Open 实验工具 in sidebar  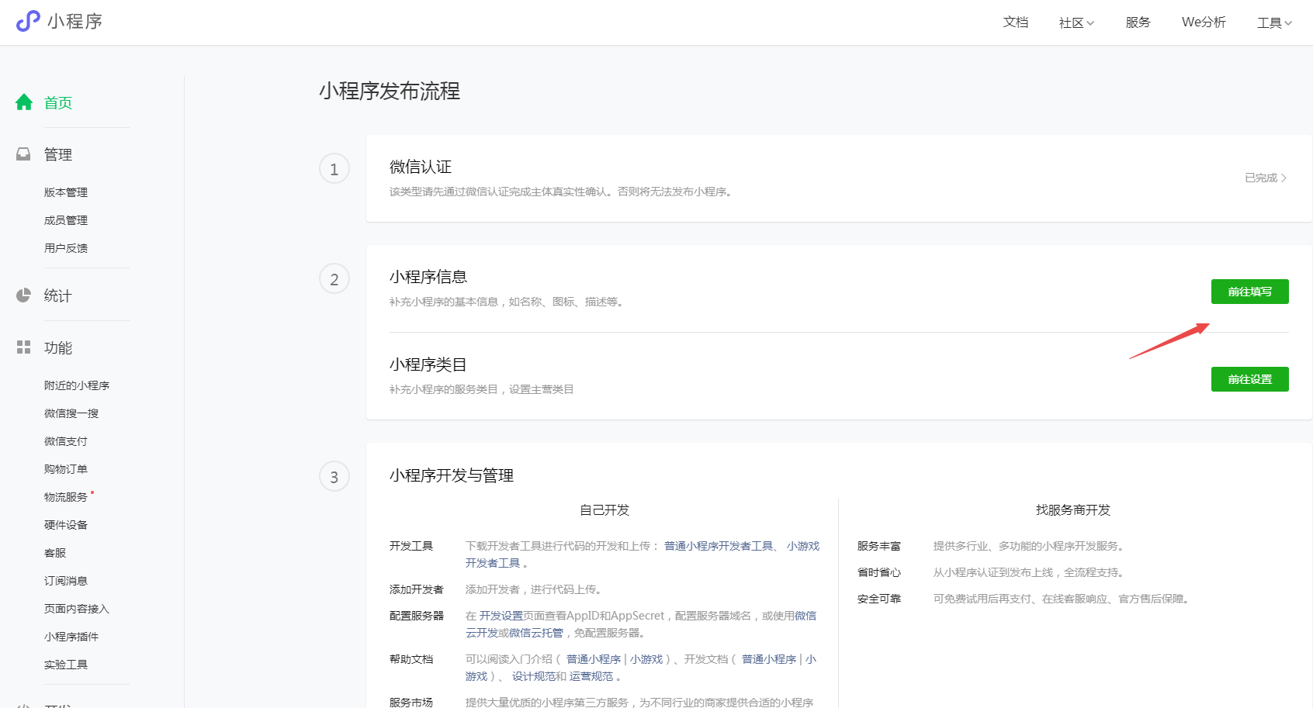[x=66, y=665]
